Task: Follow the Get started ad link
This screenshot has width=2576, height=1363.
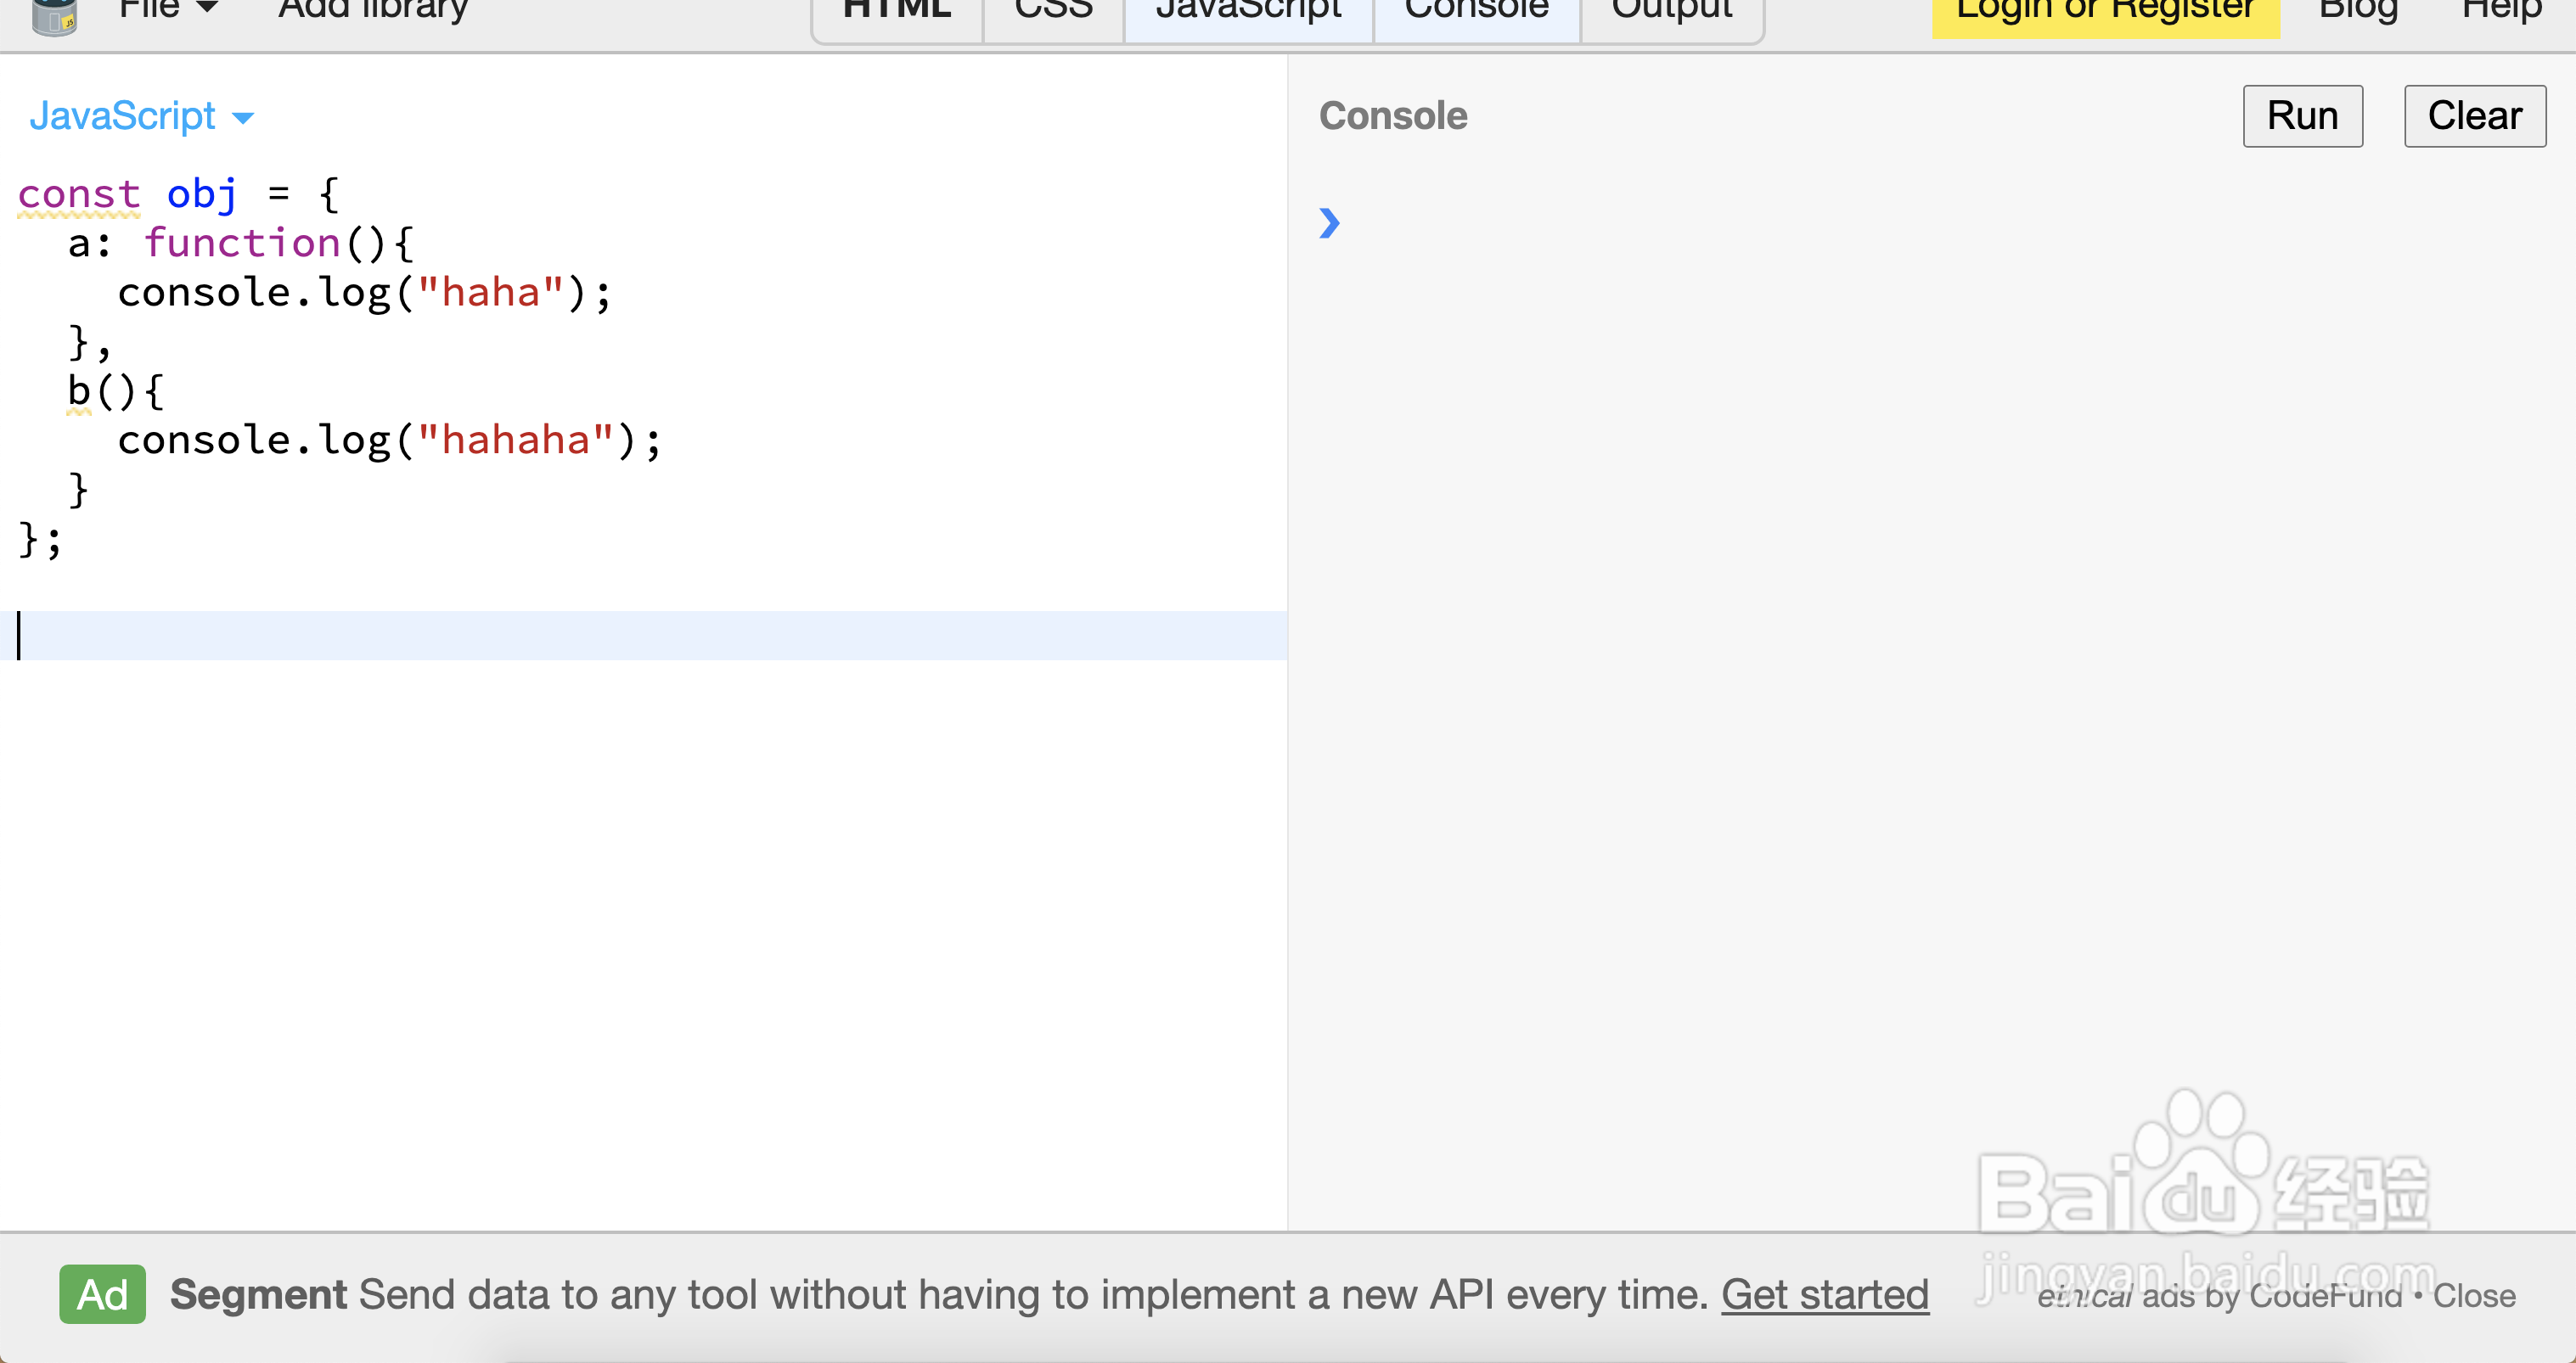Action: [x=1824, y=1294]
